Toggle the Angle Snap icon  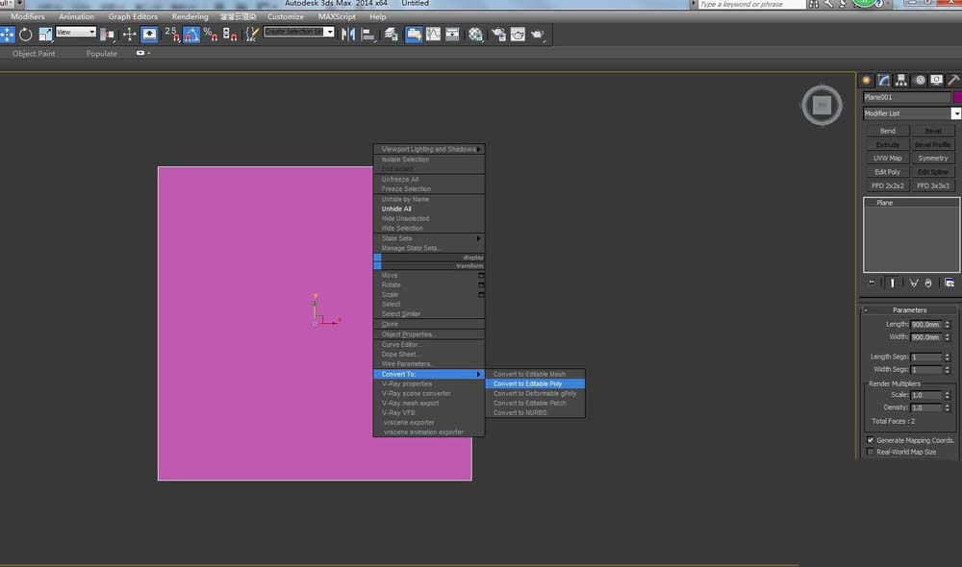191,35
